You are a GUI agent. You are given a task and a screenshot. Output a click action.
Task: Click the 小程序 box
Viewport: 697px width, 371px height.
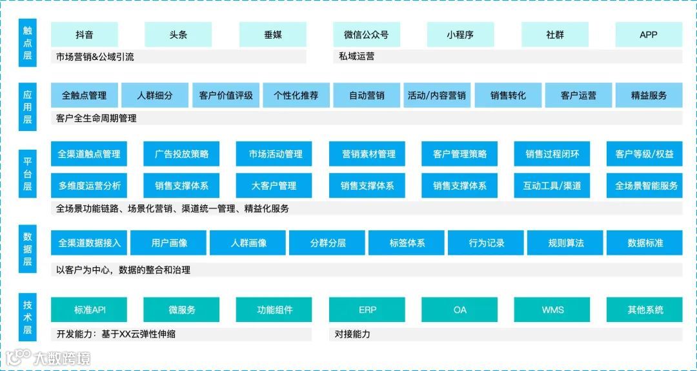(x=461, y=35)
